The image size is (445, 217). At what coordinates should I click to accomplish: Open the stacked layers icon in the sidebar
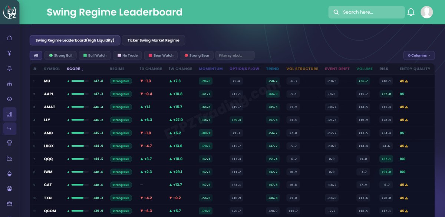[10, 99]
